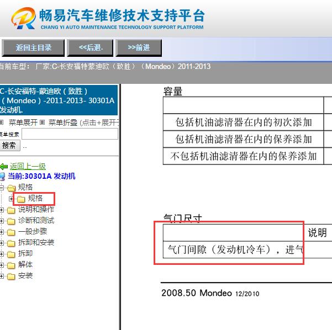Click the 畅易汽车维修技术支持平台 site title
The image size is (332, 330).
[x=122, y=15]
